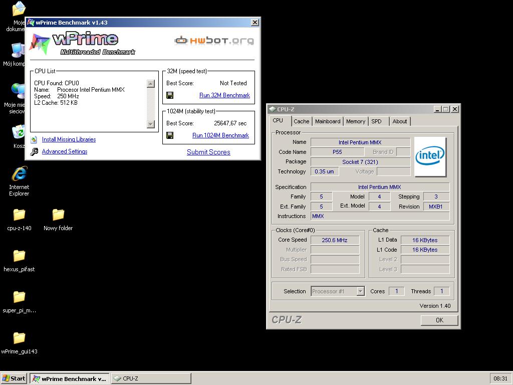Click the Code Name value P55
The image size is (513, 385).
tap(337, 152)
